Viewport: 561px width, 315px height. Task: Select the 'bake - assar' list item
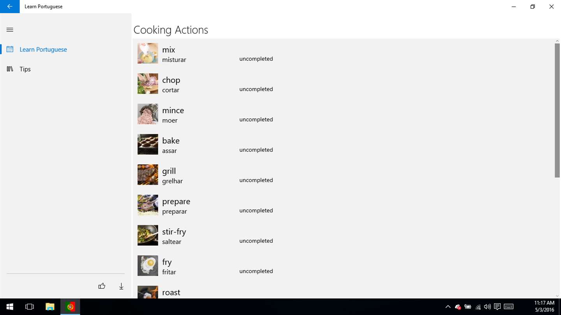pos(171,145)
